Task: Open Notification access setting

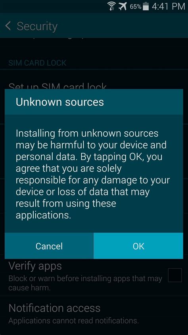Action: pos(94,313)
